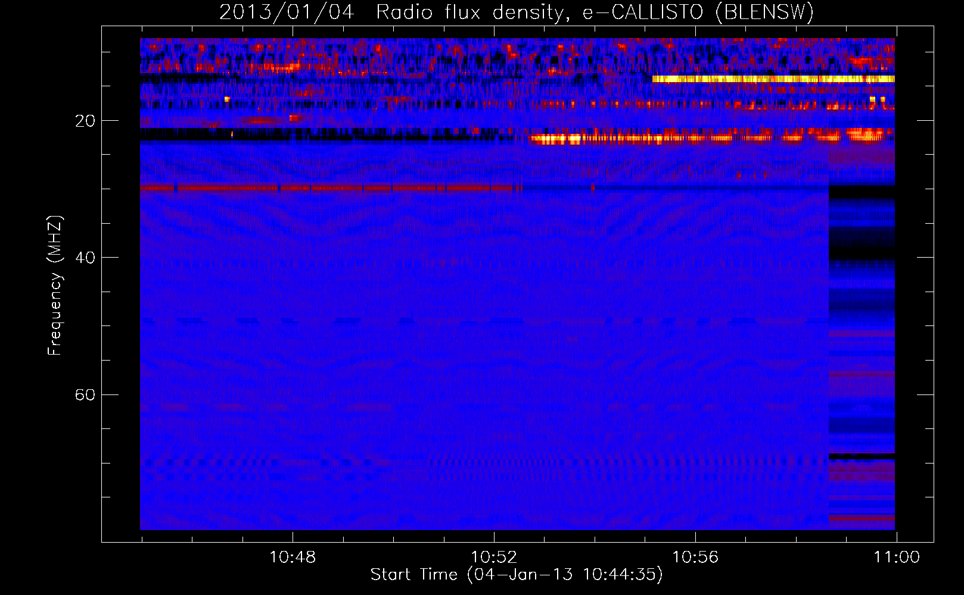This screenshot has width=964, height=595.
Task: Click the 'Frequency (MHZ)' y-axis label
Action: point(54,286)
